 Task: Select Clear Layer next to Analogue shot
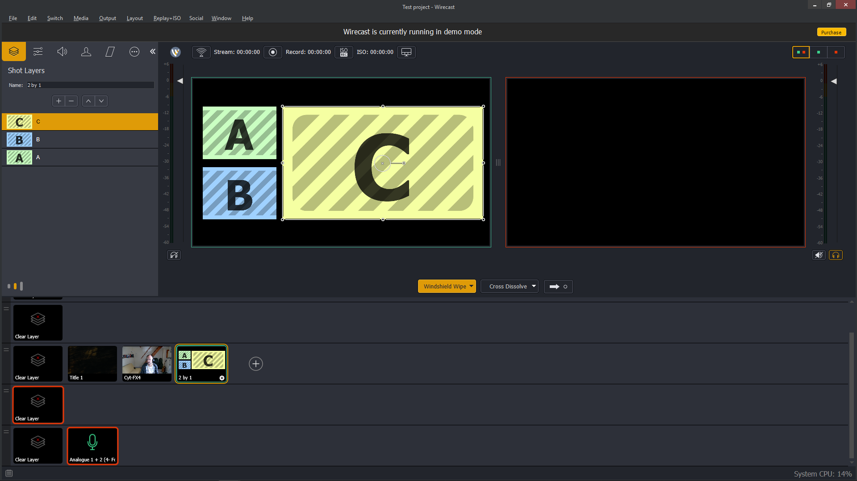(x=38, y=446)
